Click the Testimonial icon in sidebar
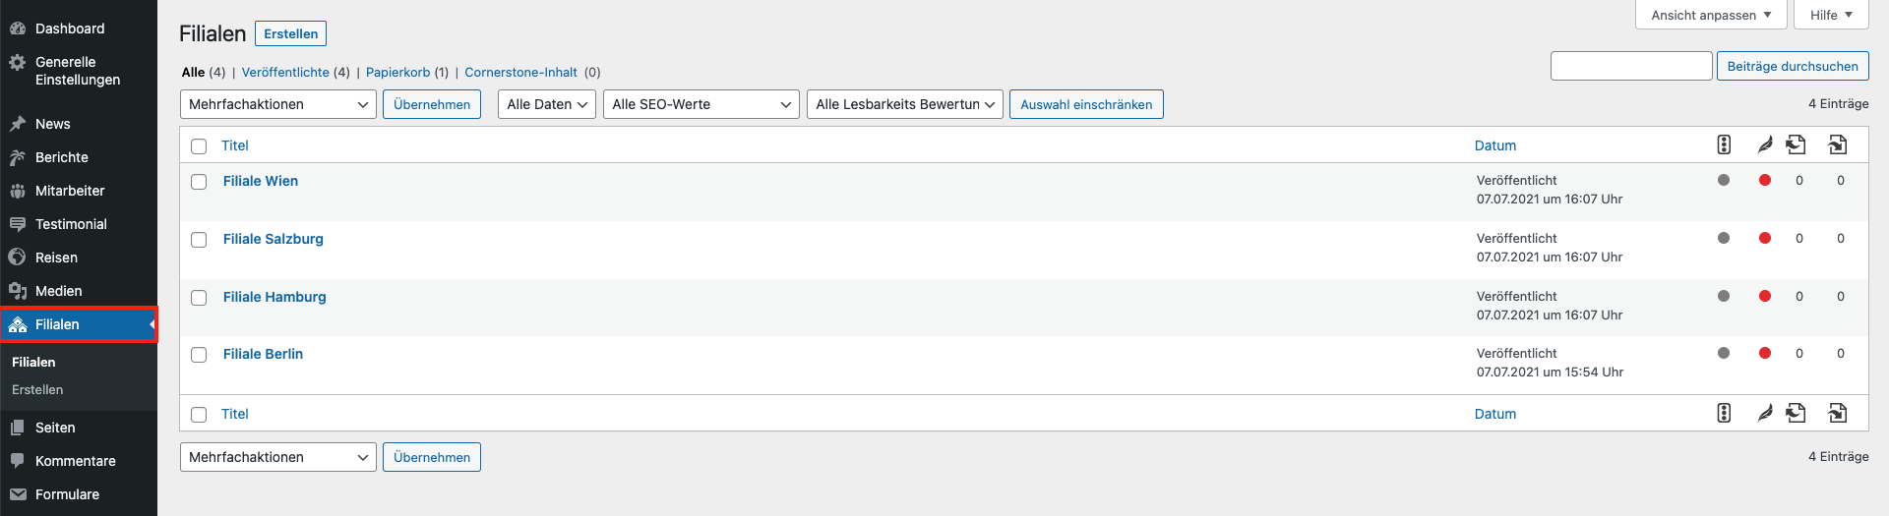 point(18,224)
